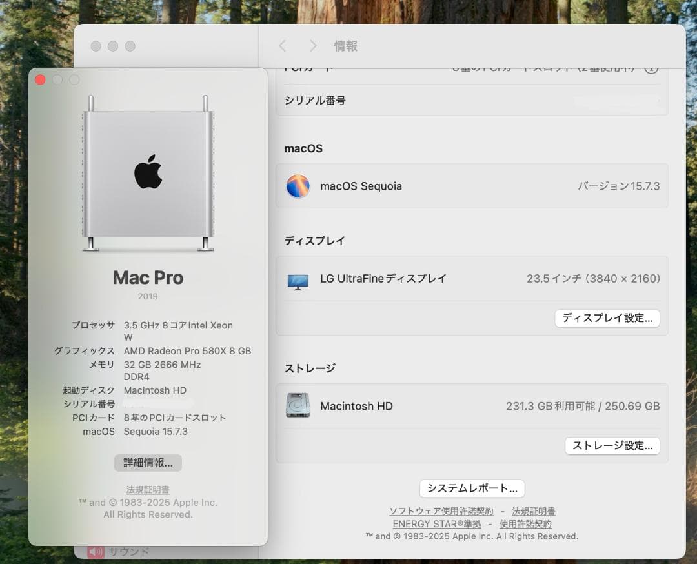The width and height of the screenshot is (697, 564).
Task: Click the 情報 title in the toolbar
Action: (347, 46)
